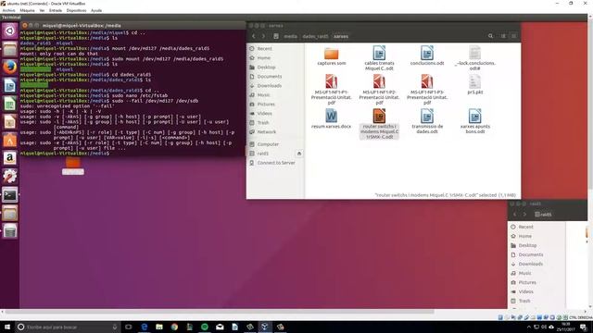Open Dispositivos menu in VirtualBox

(x=76, y=10)
